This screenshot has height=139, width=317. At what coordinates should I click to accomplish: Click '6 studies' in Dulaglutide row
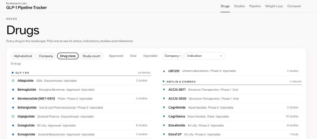[142, 126]
